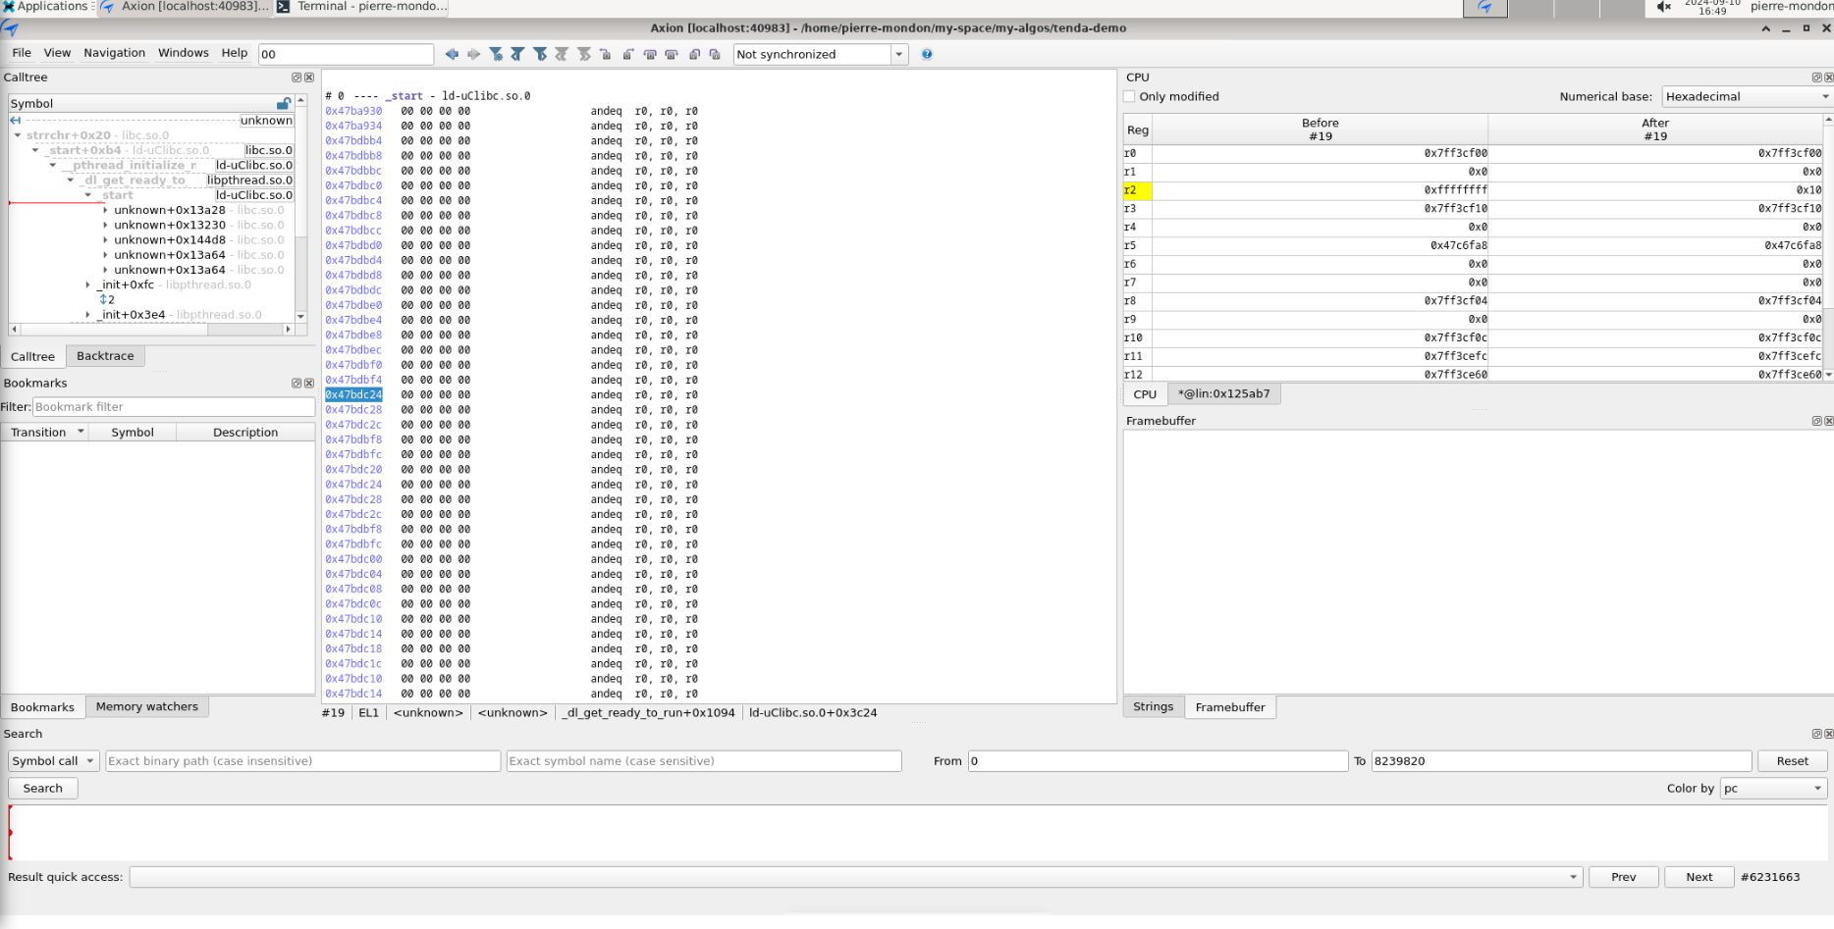Click the transition number field showing 00
1834x929 pixels.
point(346,54)
